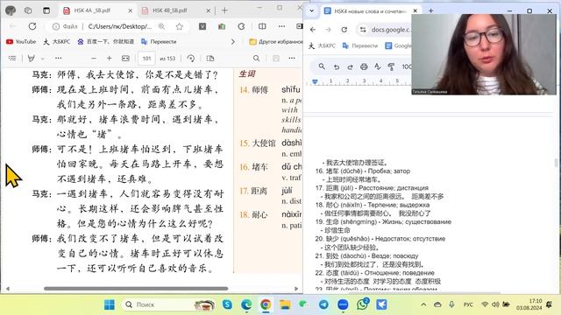Open Chrome tab search dropdown
The height and width of the screenshot is (315, 561).
(312, 10)
